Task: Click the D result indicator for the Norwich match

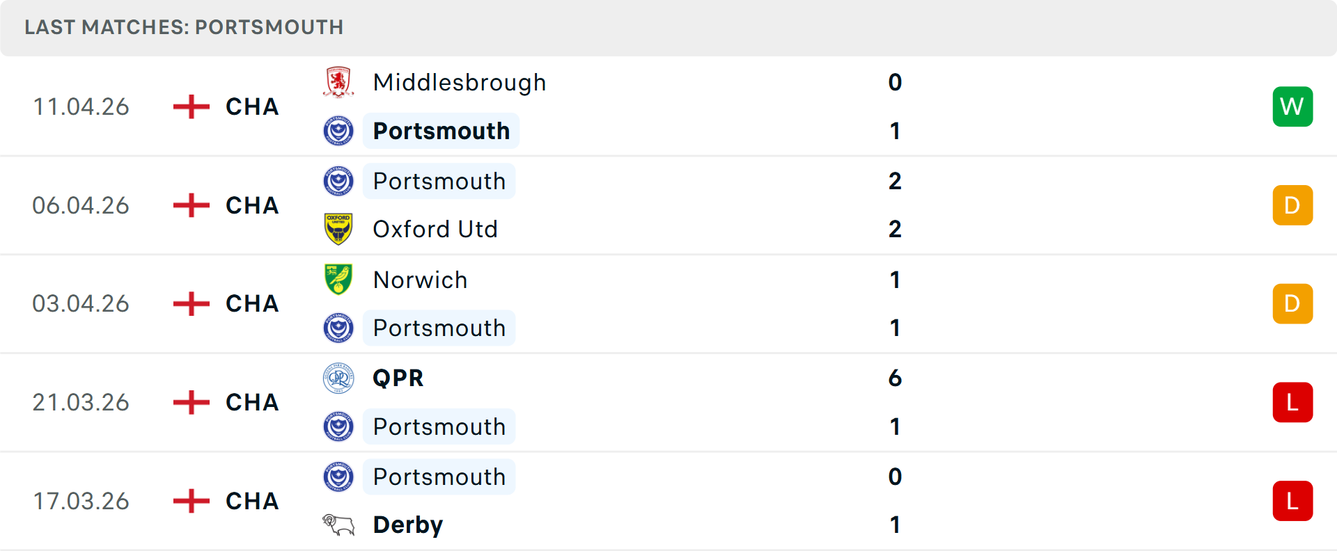Action: pyautogui.click(x=1292, y=303)
